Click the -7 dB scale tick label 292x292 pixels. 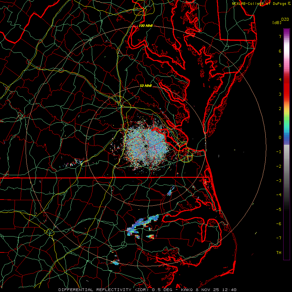[279, 238]
